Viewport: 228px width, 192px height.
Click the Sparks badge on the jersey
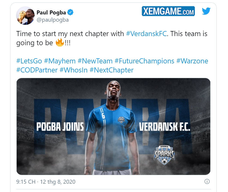[x=121, y=120]
